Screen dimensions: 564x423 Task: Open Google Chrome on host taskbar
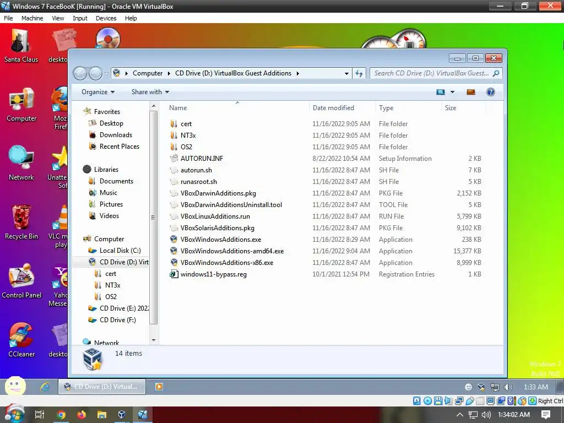coord(61,415)
